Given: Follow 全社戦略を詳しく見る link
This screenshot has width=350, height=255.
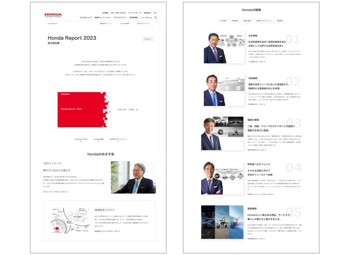Looking at the screenshot, I should point(257,62).
